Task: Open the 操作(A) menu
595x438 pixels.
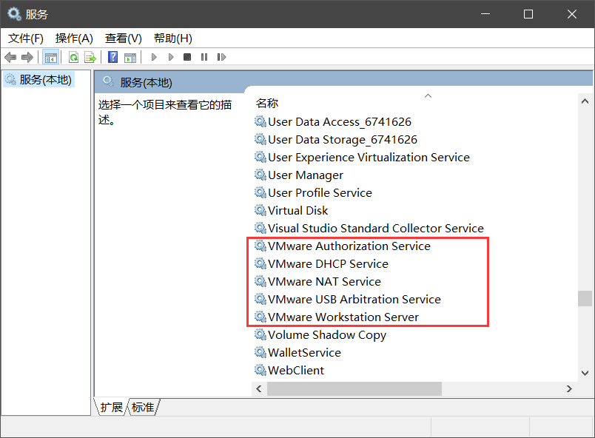Action: click(74, 38)
